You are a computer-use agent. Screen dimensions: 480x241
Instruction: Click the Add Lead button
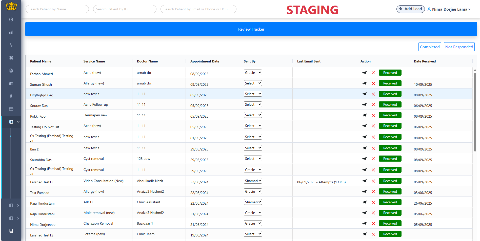[410, 9]
